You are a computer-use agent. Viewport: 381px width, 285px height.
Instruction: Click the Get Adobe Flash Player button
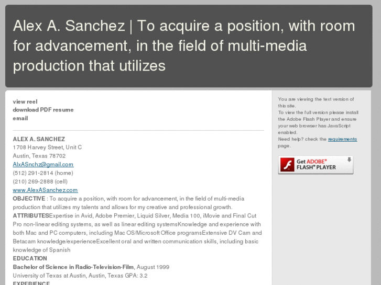[x=315, y=165]
